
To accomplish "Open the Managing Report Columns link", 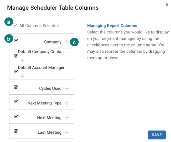I will [x=112, y=26].
